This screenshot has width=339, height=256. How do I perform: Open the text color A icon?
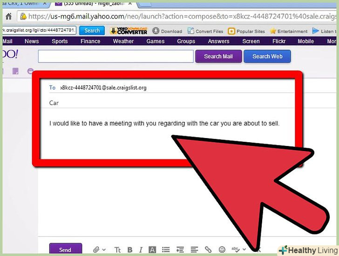click(x=152, y=250)
